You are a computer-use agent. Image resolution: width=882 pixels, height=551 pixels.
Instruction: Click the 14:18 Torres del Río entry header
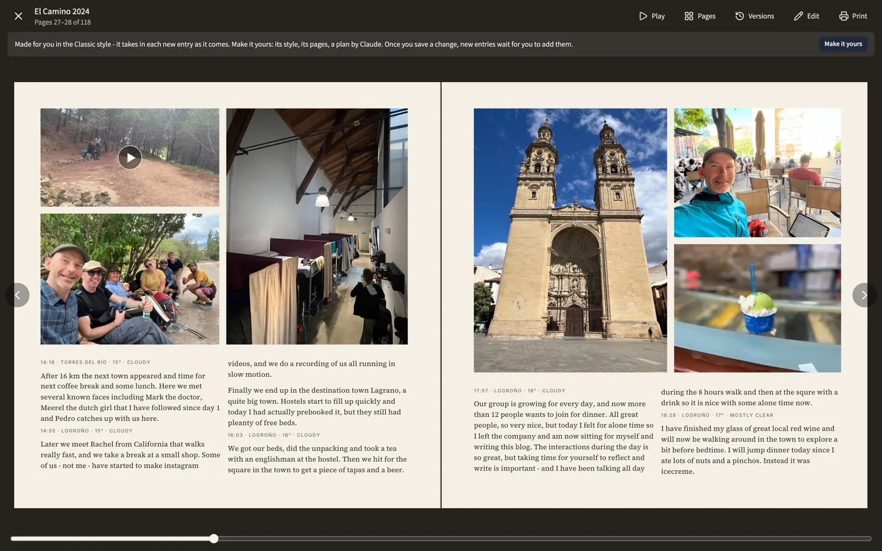tap(95, 362)
